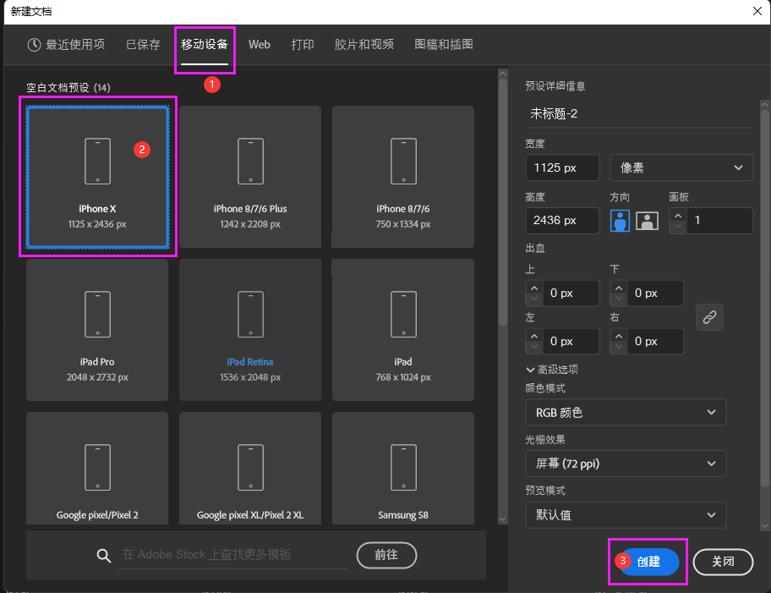Open the RGB 颜色 color mode dropdown
The width and height of the screenshot is (771, 593).
coord(626,412)
